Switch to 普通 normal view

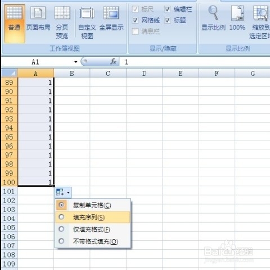(x=15, y=24)
